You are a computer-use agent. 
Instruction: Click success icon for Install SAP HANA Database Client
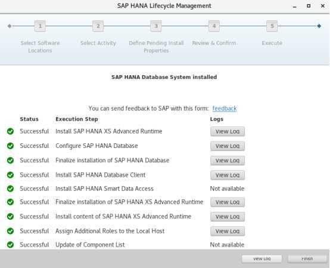(10, 175)
